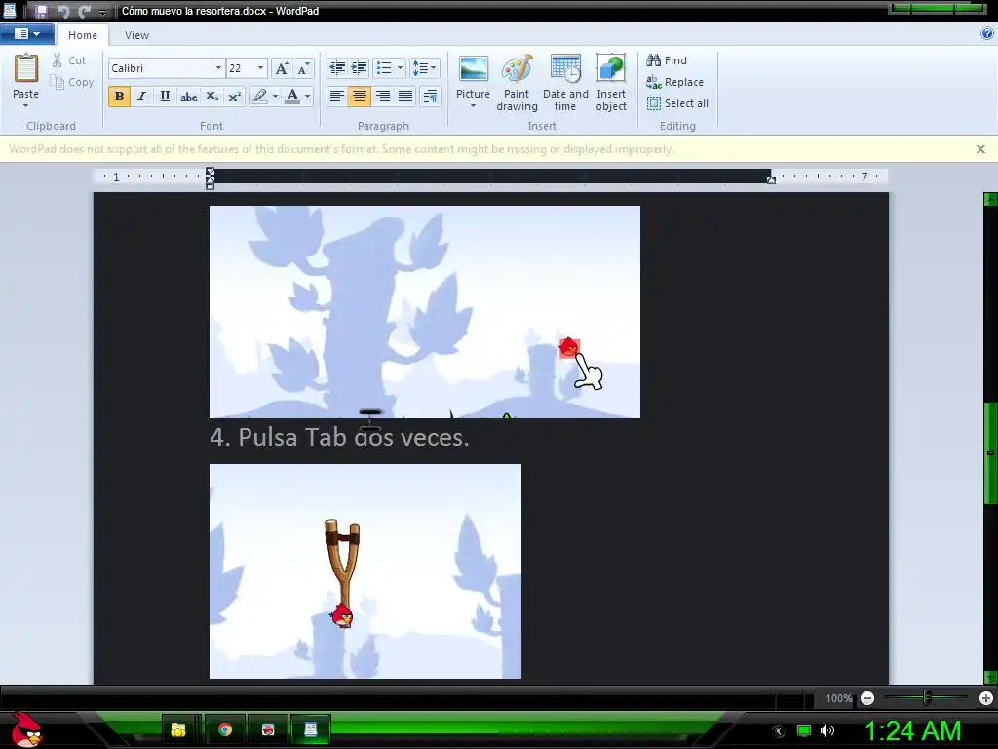The height and width of the screenshot is (749, 998).
Task: Shrink font size with small A icon
Action: click(304, 68)
